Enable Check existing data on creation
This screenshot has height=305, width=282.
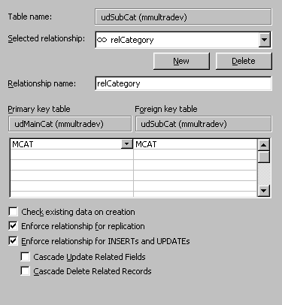coord(13,212)
